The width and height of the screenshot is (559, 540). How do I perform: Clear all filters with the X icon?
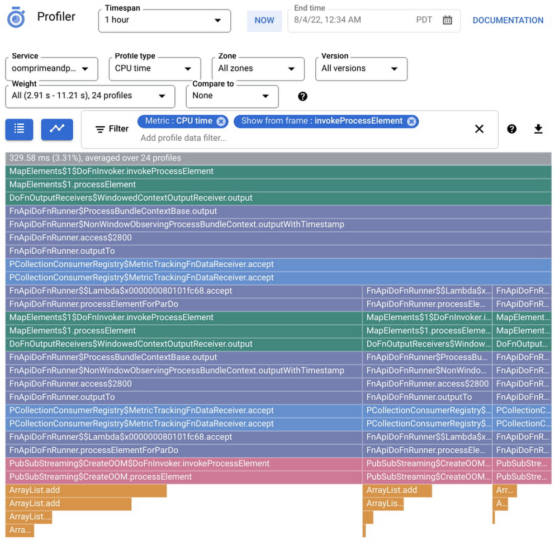click(x=479, y=129)
